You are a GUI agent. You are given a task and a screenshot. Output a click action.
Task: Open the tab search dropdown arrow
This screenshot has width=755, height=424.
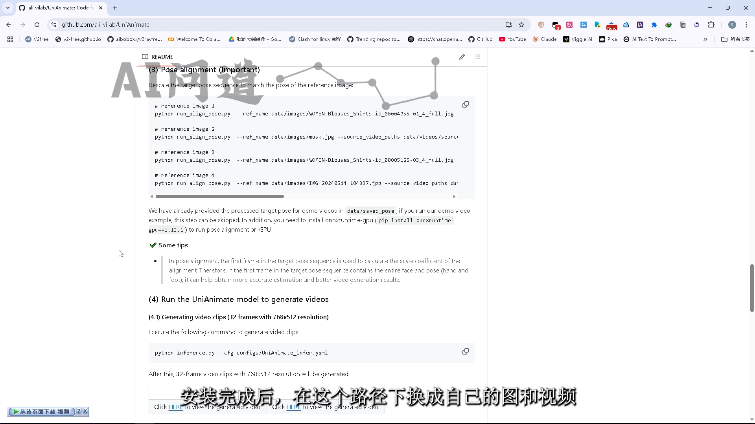point(8,8)
